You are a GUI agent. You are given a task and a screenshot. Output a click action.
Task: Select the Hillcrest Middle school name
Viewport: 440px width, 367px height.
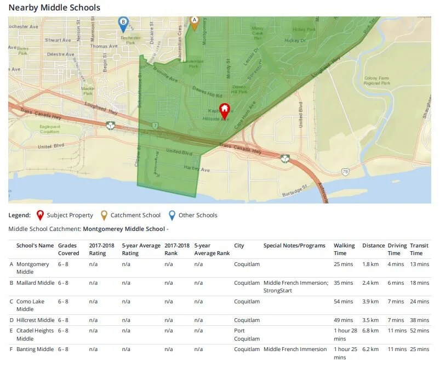(36, 320)
